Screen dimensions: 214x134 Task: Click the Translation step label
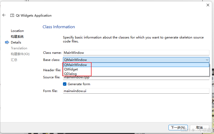pos(19,48)
